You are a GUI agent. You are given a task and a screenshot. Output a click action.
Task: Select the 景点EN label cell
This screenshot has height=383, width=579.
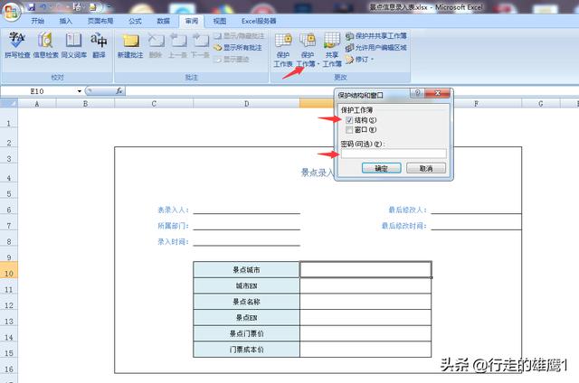[246, 318]
